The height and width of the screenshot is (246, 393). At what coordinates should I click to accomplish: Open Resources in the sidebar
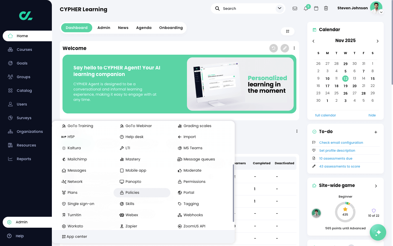26,145
